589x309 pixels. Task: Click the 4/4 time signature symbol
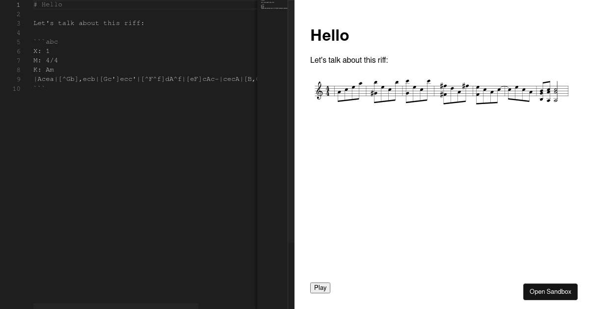(327, 91)
